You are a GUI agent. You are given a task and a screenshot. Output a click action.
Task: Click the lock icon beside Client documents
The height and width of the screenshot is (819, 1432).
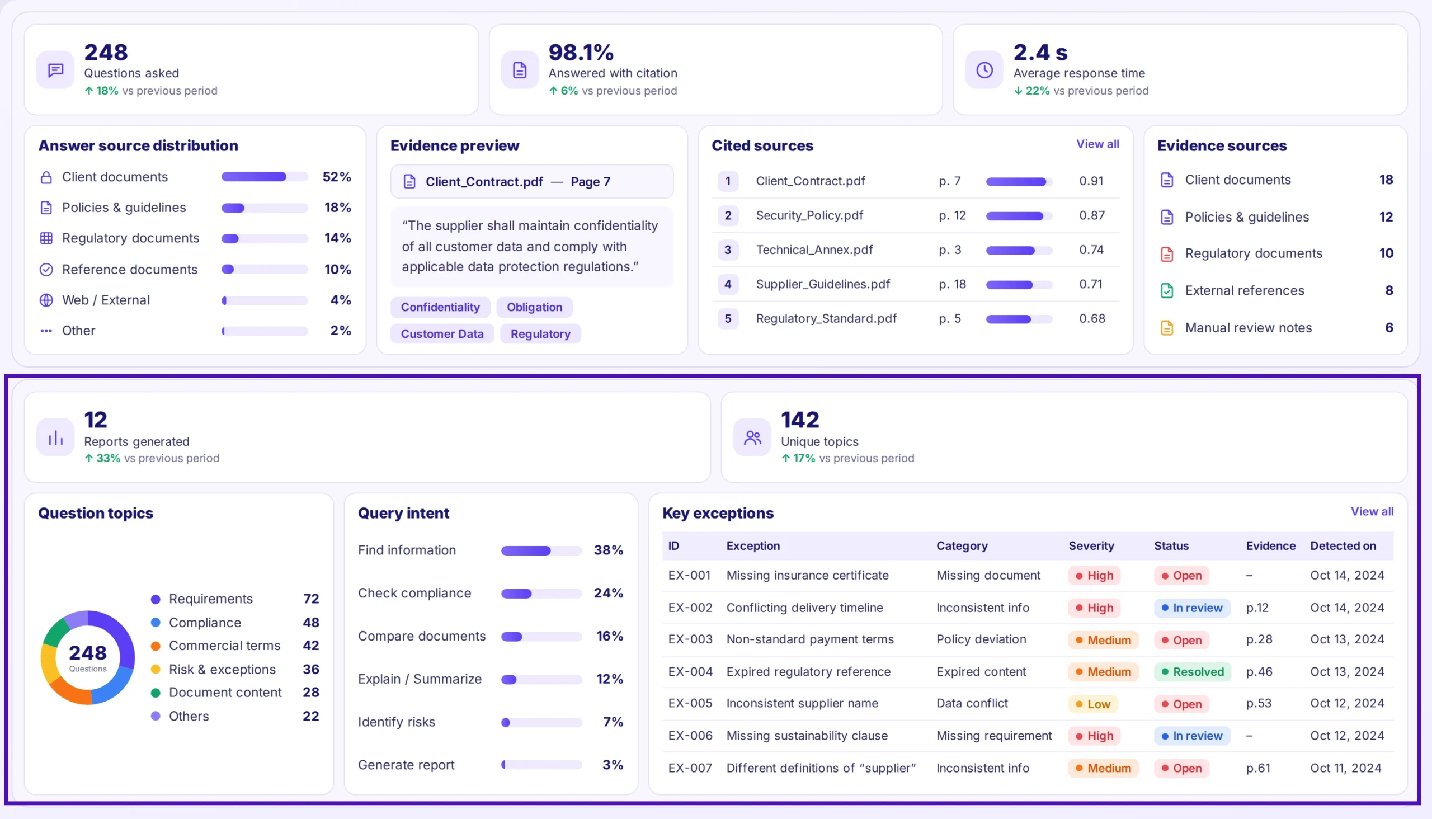click(46, 177)
